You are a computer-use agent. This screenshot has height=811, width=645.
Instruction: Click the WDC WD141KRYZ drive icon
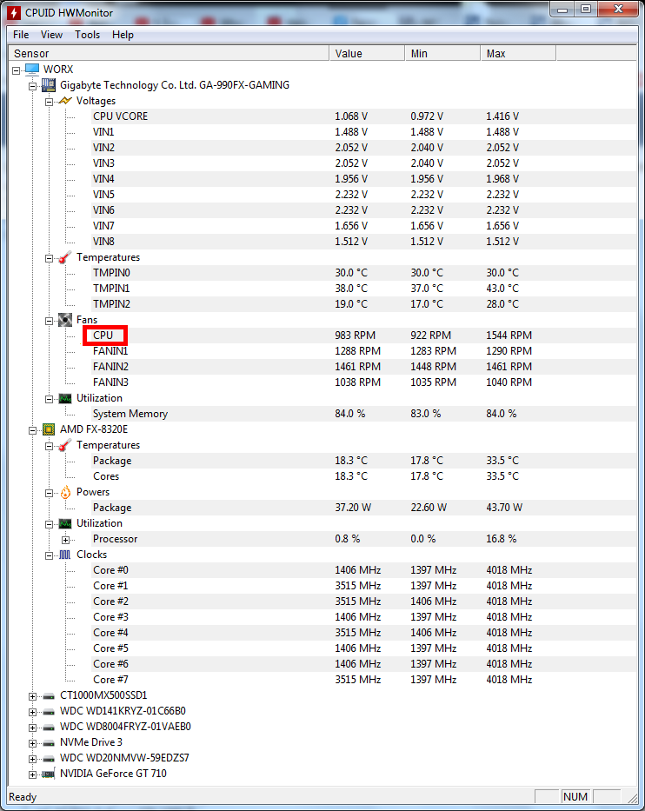coord(49,712)
